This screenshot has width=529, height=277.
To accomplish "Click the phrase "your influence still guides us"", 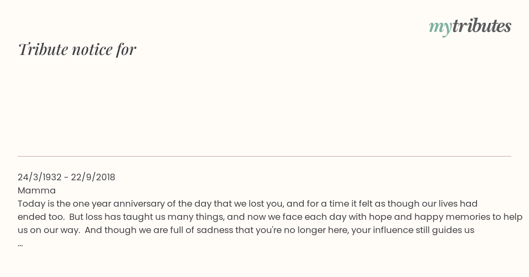I will (x=413, y=230).
